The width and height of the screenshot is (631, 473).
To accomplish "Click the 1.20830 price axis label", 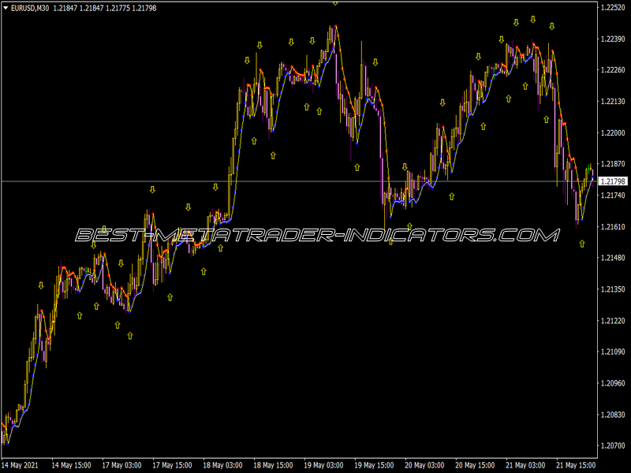I will [613, 415].
